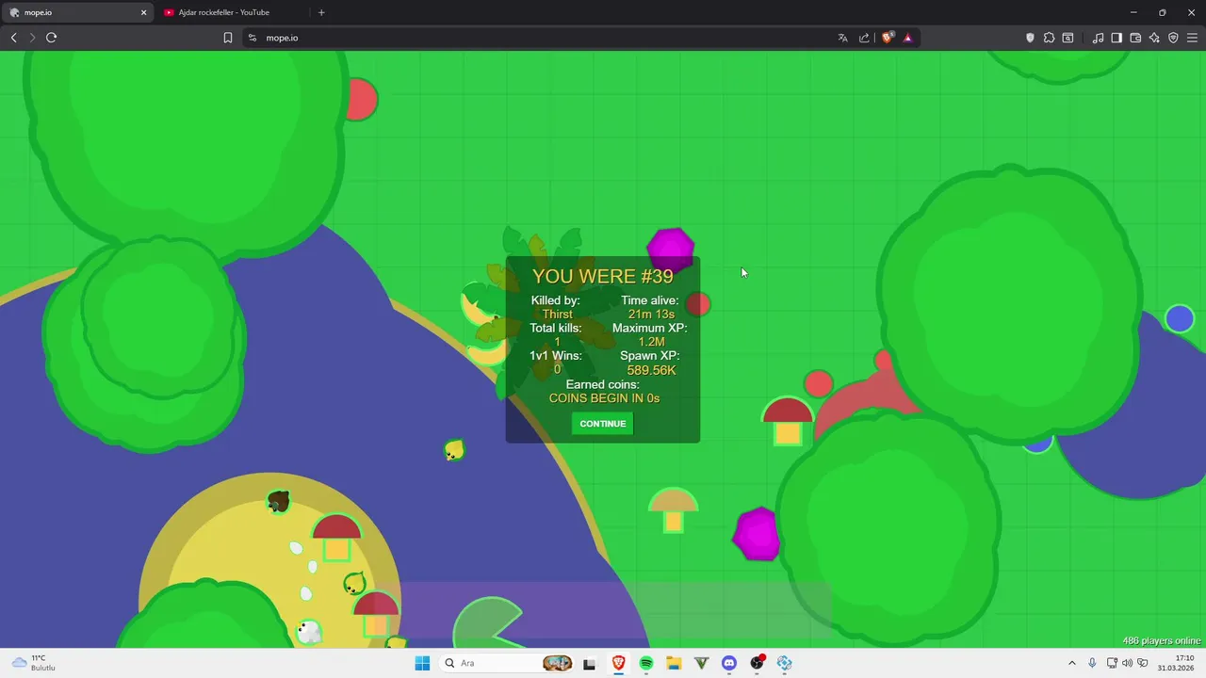The image size is (1206, 678).
Task: Click the green CONTINUE button
Action: pos(603,424)
